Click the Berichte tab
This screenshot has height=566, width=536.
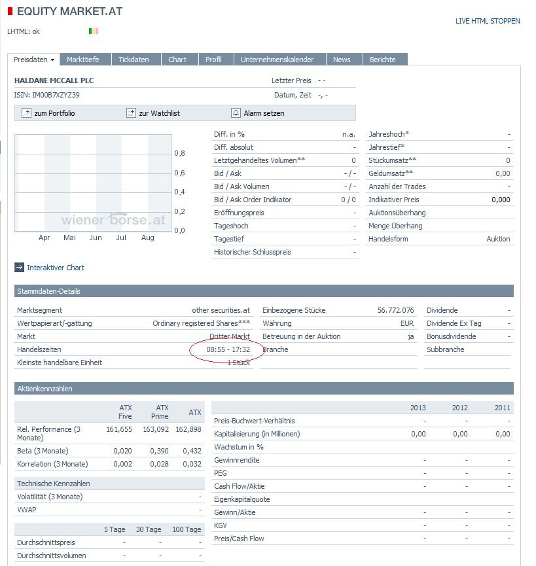tap(384, 59)
